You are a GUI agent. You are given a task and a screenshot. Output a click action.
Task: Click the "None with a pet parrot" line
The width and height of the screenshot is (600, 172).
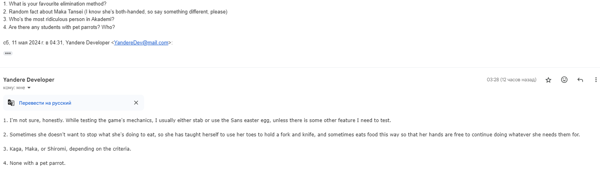point(34,163)
